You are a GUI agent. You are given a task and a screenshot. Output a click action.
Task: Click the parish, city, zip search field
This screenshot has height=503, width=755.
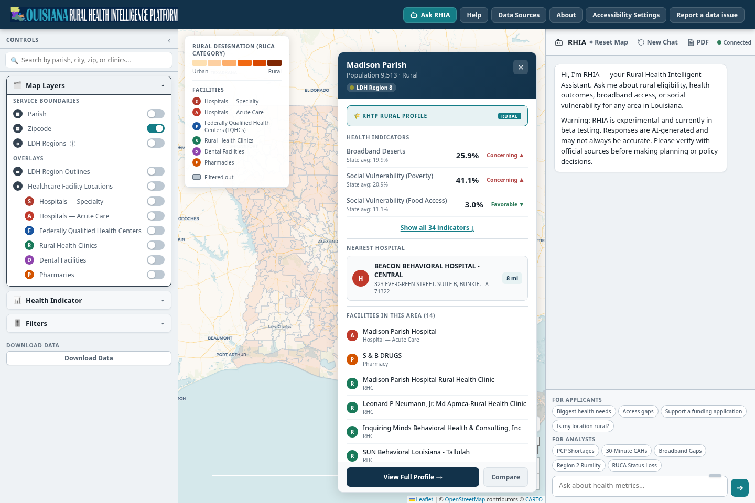pyautogui.click(x=89, y=60)
